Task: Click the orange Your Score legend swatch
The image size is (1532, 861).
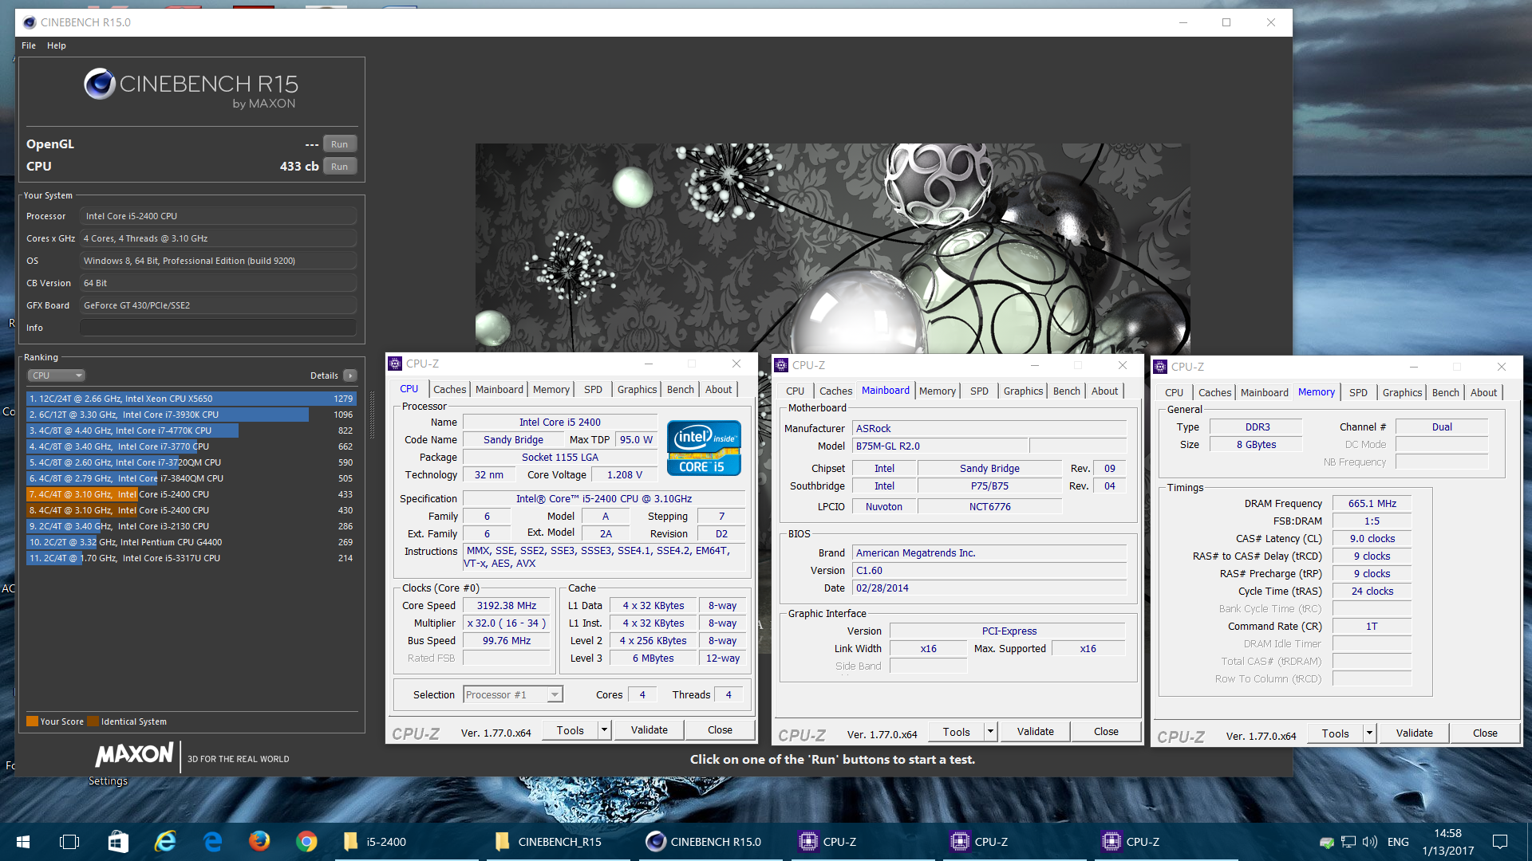Action: [x=32, y=721]
